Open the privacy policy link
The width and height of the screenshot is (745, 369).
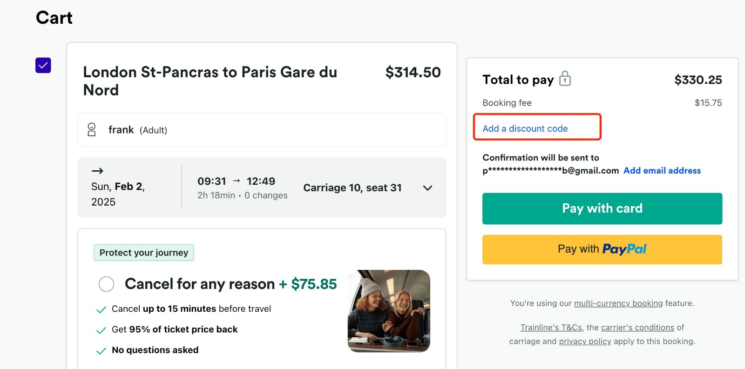[585, 341]
